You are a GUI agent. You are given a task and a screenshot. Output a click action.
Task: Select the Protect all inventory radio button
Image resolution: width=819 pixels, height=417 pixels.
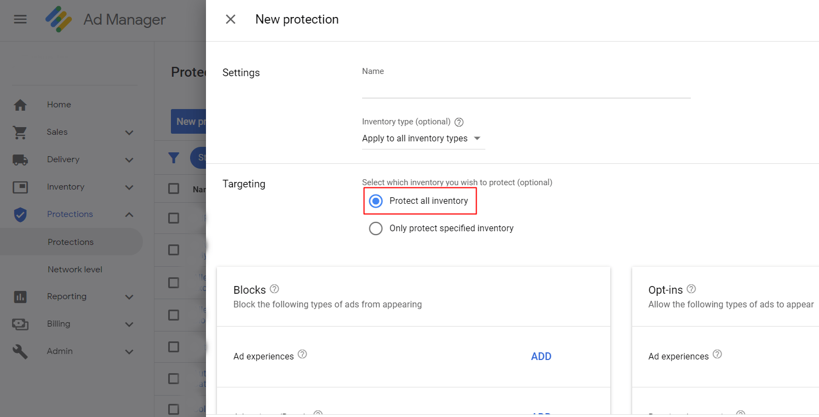pyautogui.click(x=376, y=201)
